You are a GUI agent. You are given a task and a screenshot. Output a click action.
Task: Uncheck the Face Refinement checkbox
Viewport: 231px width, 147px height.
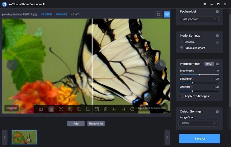[181, 48]
